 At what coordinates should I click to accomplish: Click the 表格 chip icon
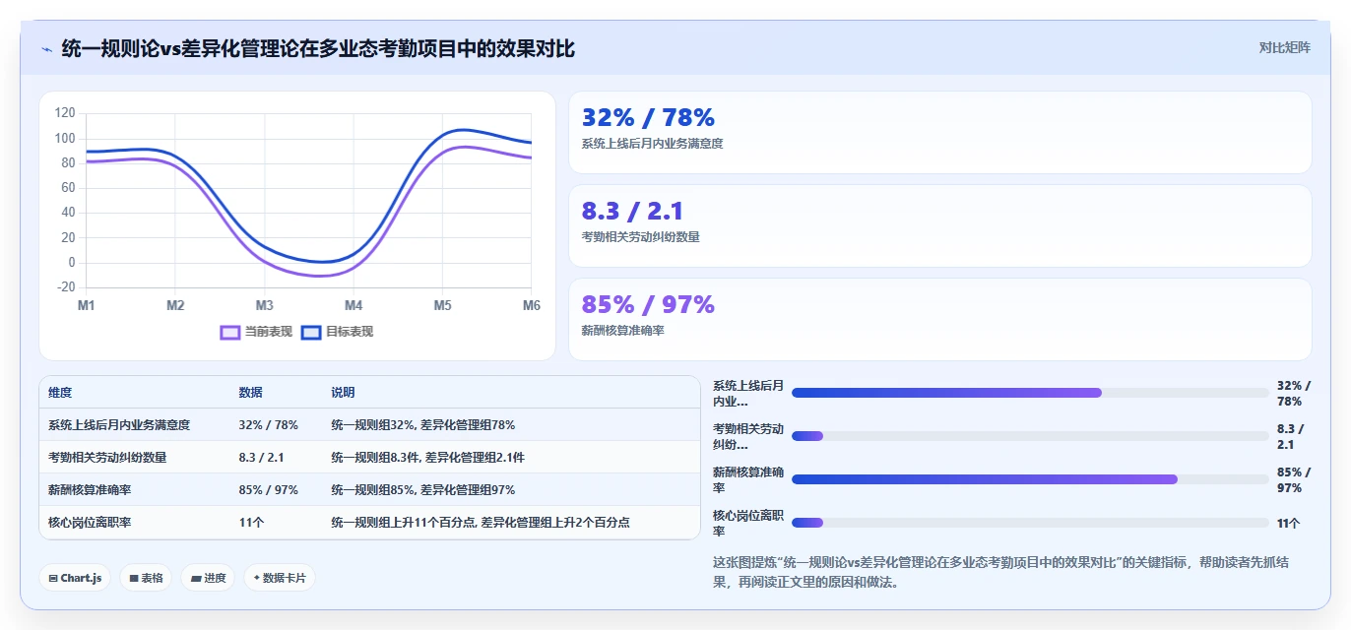133,579
